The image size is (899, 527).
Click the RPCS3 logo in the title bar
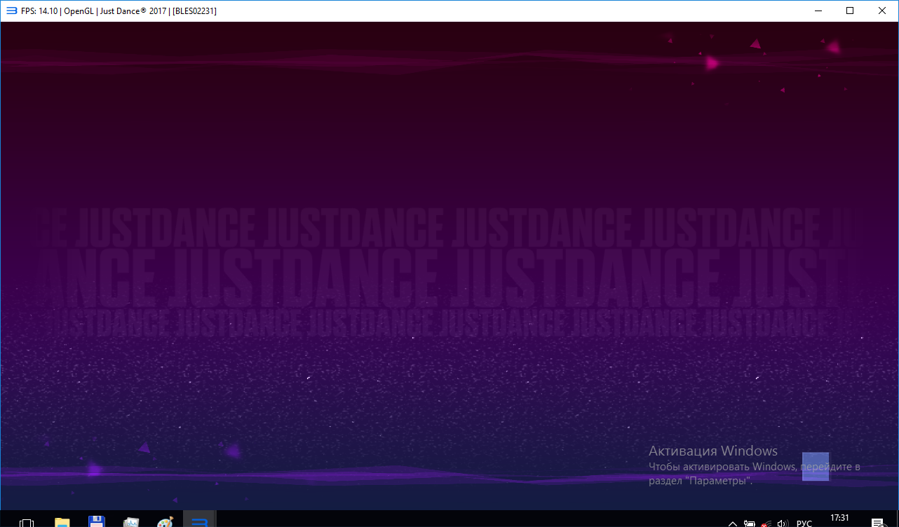point(11,11)
